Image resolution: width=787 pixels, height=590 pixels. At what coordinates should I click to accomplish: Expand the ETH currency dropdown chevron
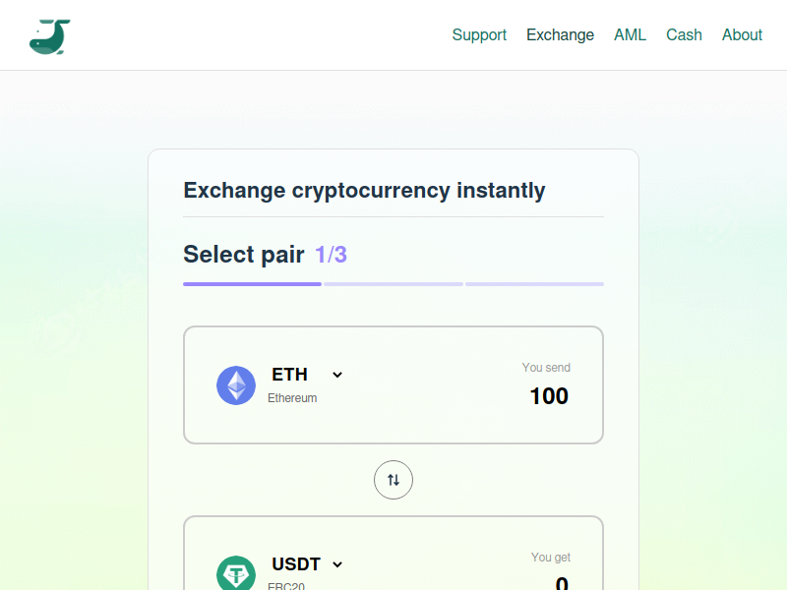coord(337,375)
